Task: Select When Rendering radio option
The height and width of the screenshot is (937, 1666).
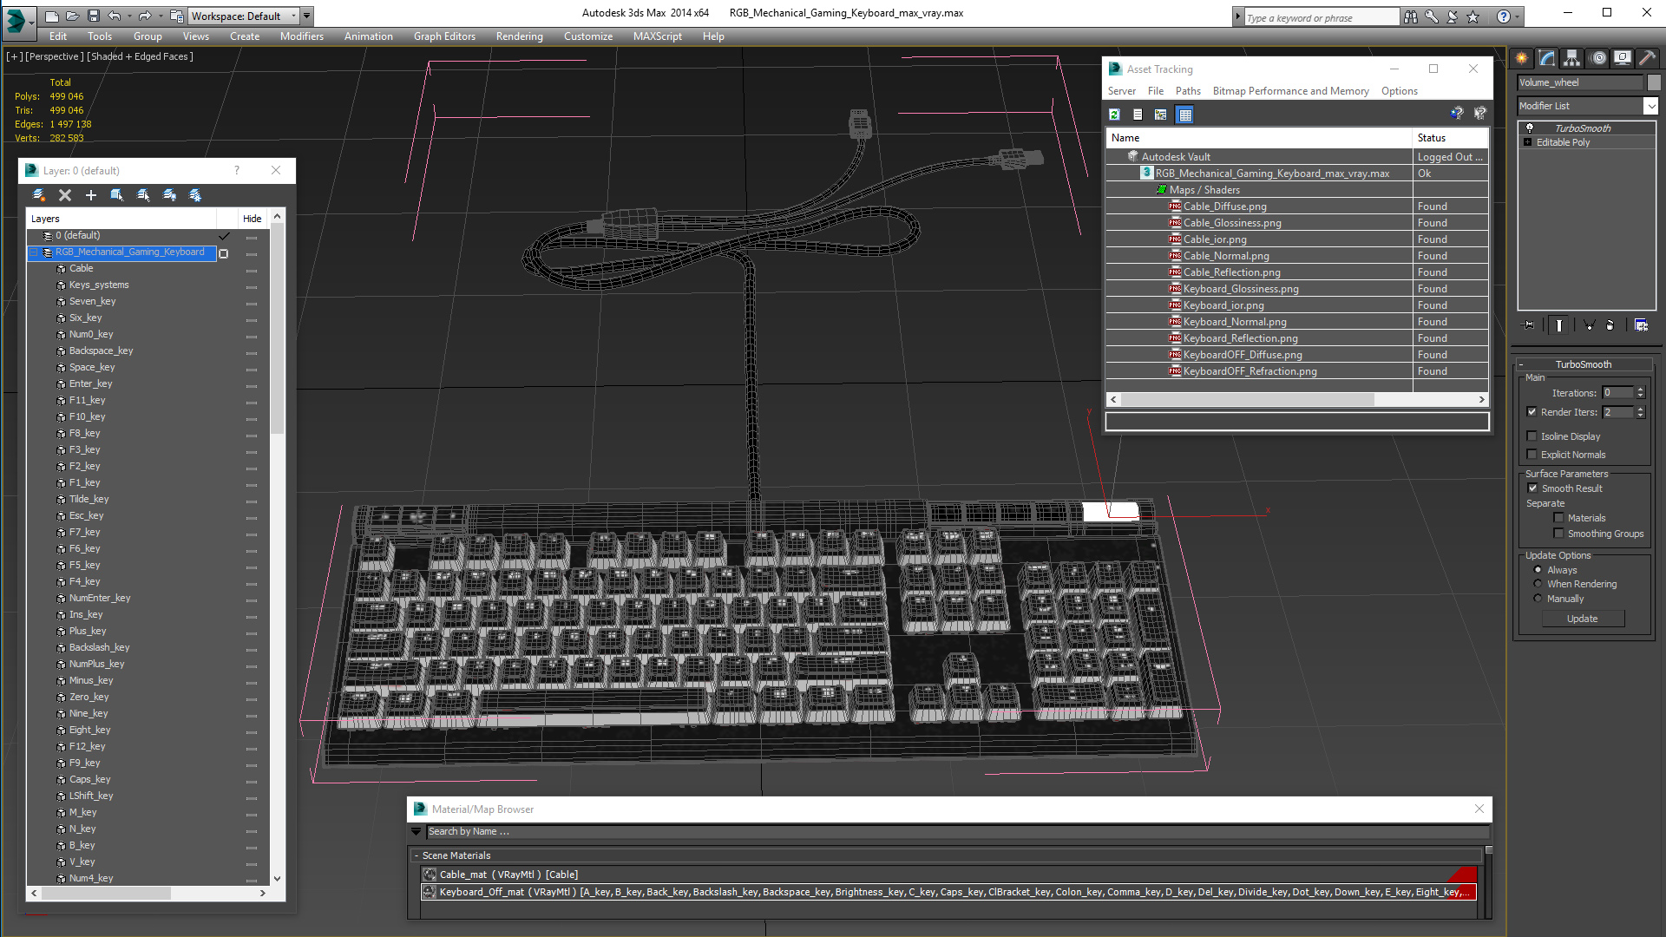Action: point(1538,584)
